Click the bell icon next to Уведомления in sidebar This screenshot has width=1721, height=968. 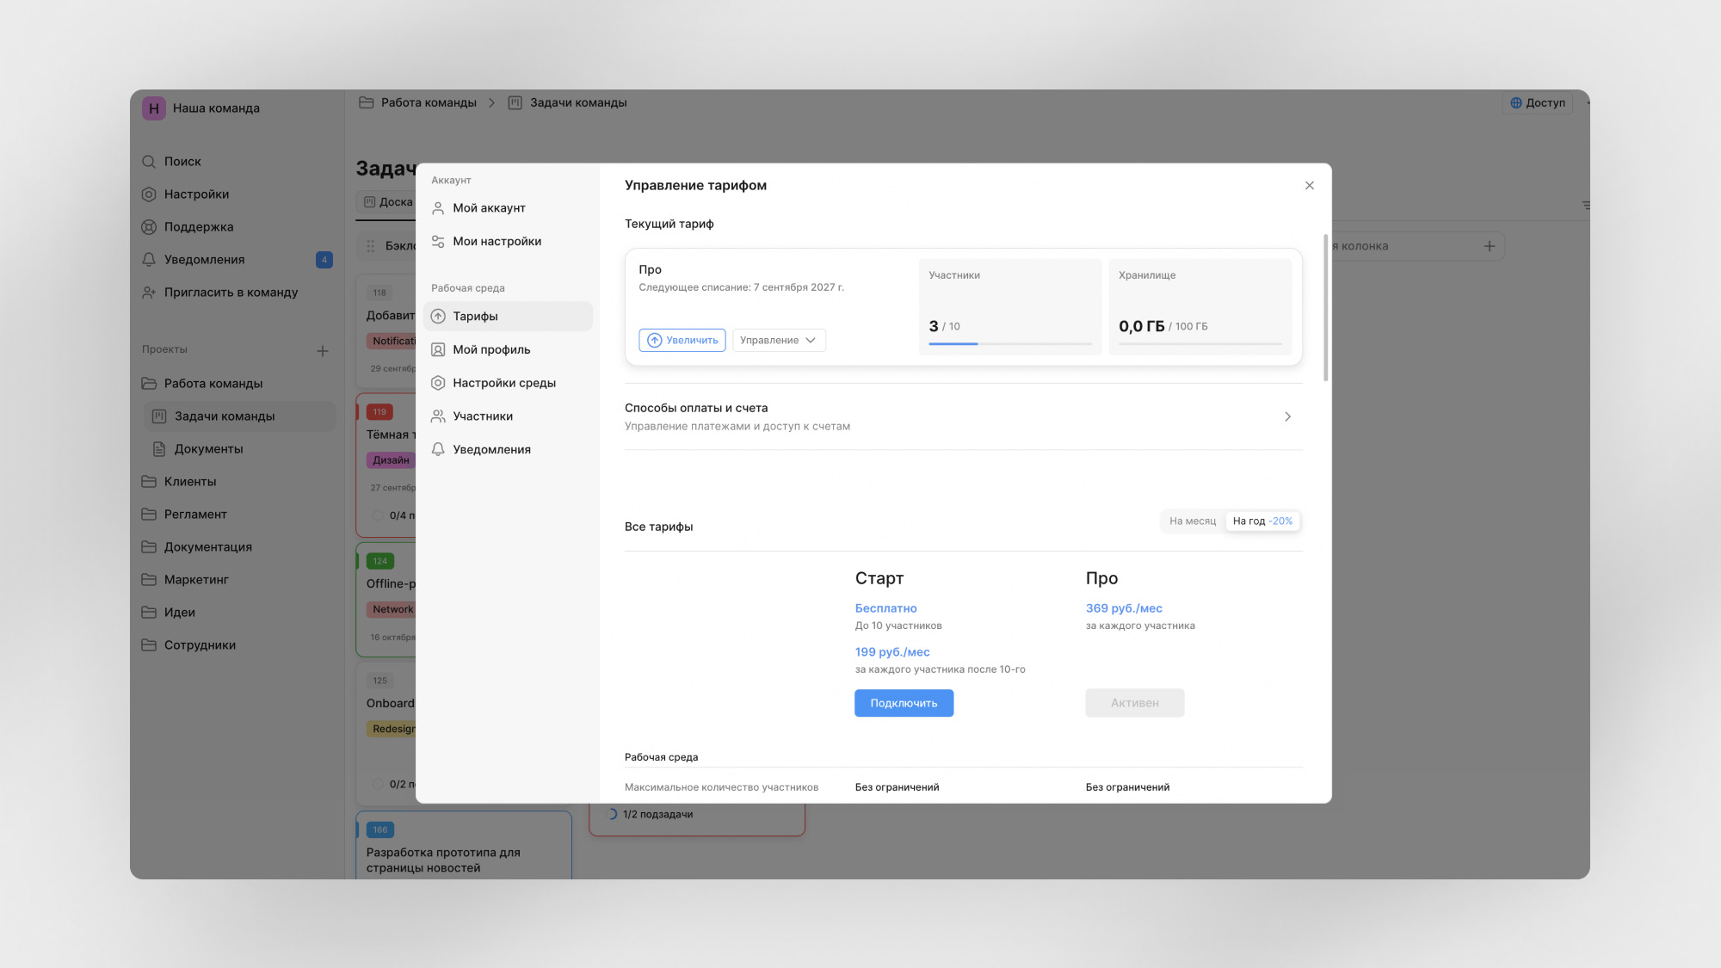(x=149, y=260)
